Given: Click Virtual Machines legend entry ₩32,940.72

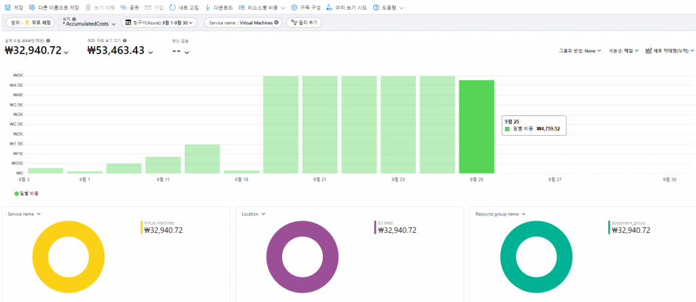Looking at the screenshot, I should coord(162,227).
